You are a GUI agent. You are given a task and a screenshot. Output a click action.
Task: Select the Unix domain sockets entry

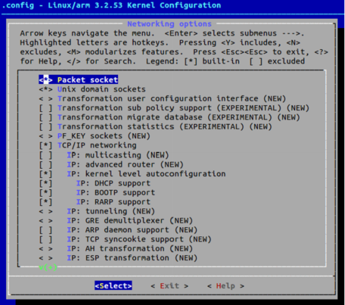click(x=101, y=89)
